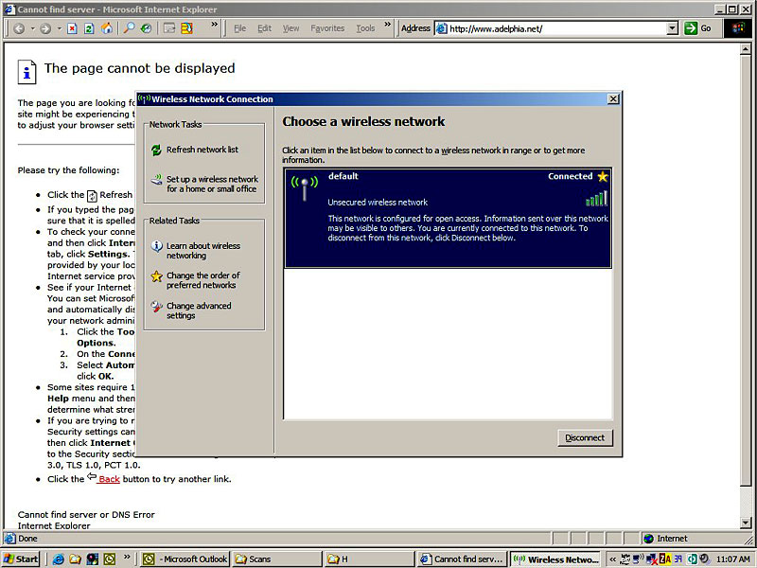Screen dimensions: 757x568
Task: Click the Refresh page toolbar icon
Action: [x=89, y=28]
